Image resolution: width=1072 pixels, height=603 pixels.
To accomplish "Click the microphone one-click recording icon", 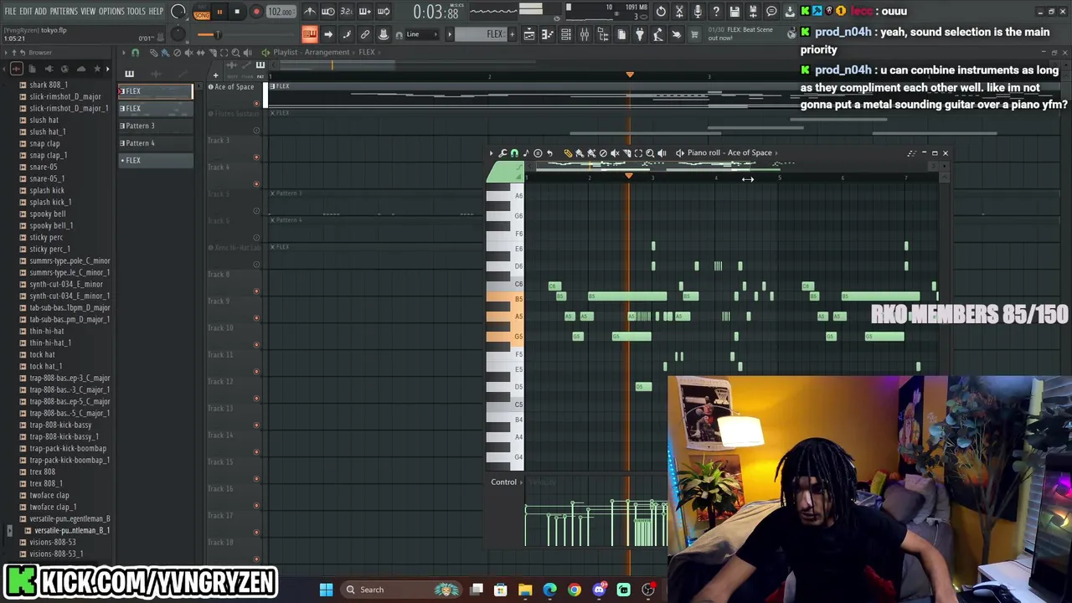I will (698, 12).
